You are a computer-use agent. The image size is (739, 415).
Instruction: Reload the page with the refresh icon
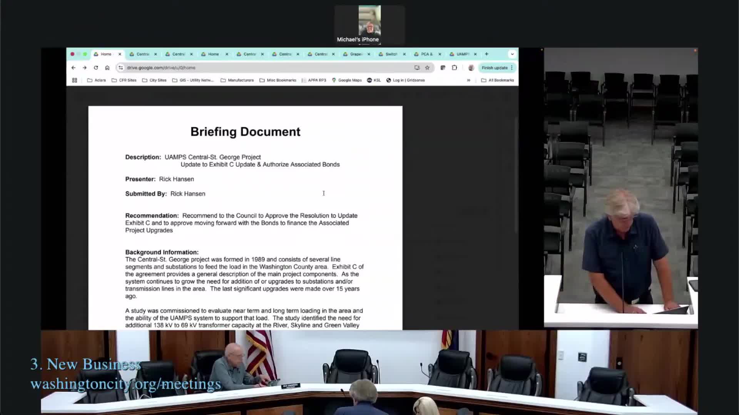tap(96, 68)
